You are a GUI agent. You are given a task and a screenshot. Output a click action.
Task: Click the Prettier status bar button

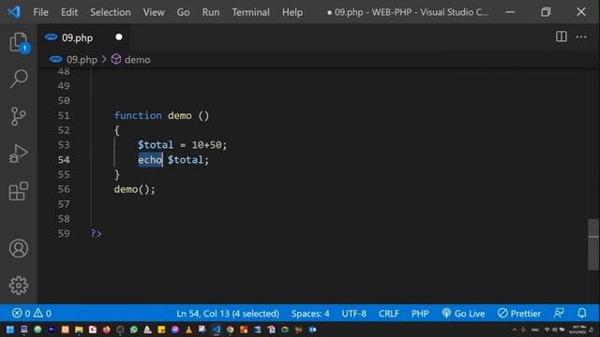click(519, 314)
